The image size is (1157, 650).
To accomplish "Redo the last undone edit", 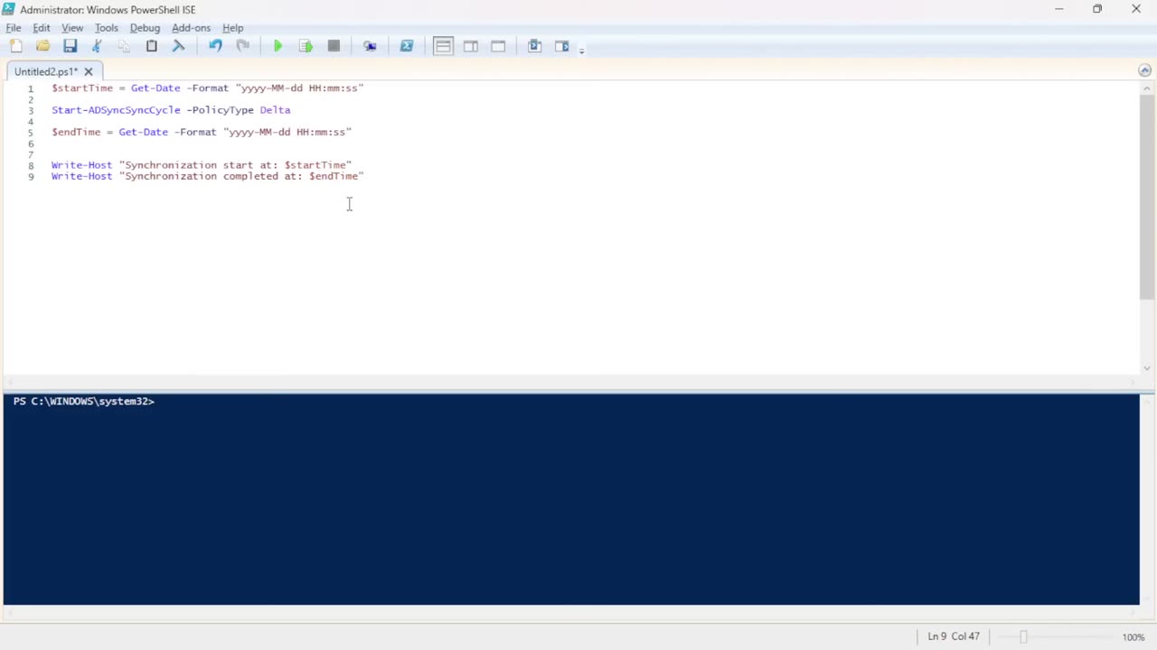I will (x=242, y=46).
